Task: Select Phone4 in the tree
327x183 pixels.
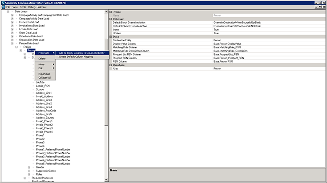Action: 40,146
